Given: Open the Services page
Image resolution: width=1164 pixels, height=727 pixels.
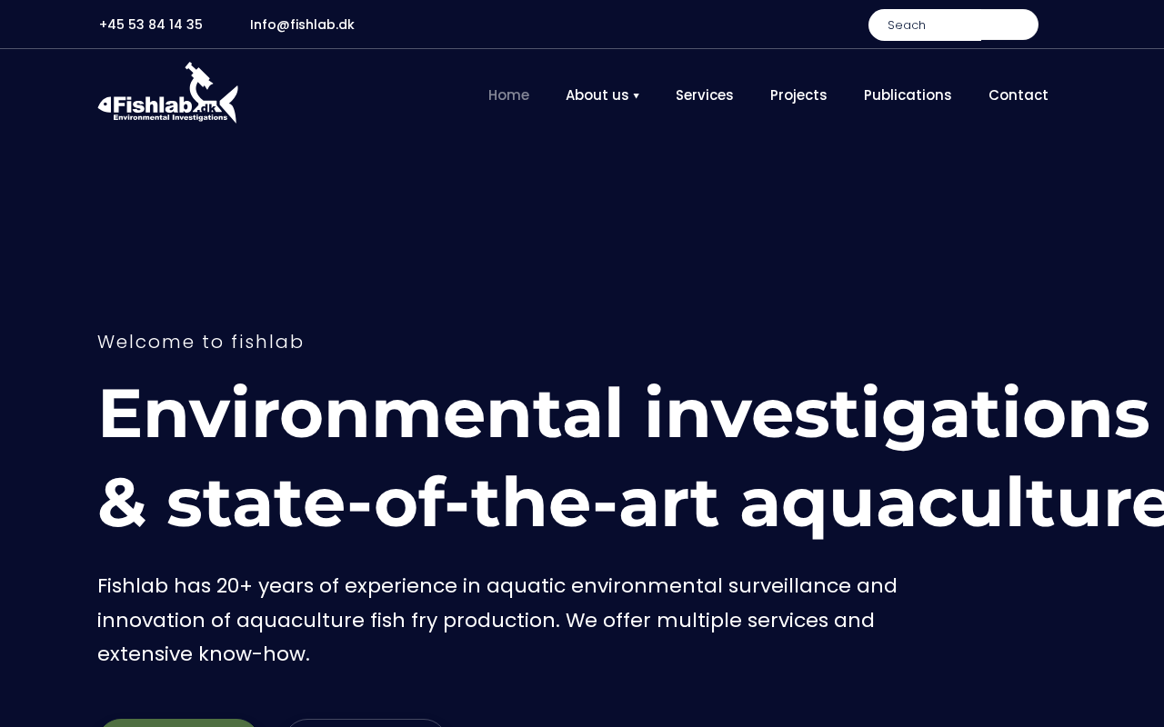Looking at the screenshot, I should [x=704, y=95].
